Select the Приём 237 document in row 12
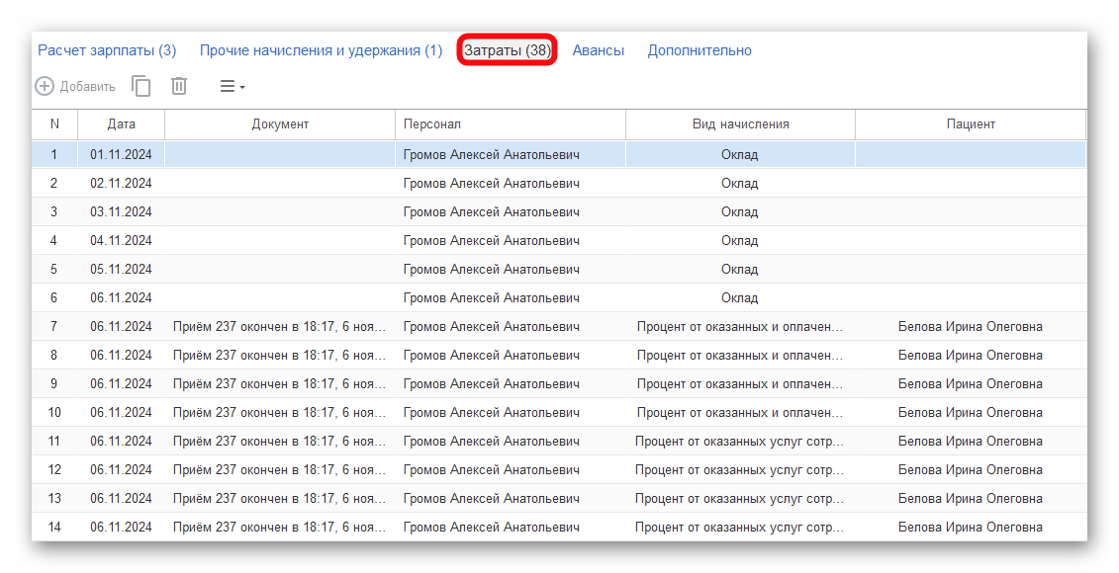Image resolution: width=1119 pixels, height=573 pixels. coord(279,469)
